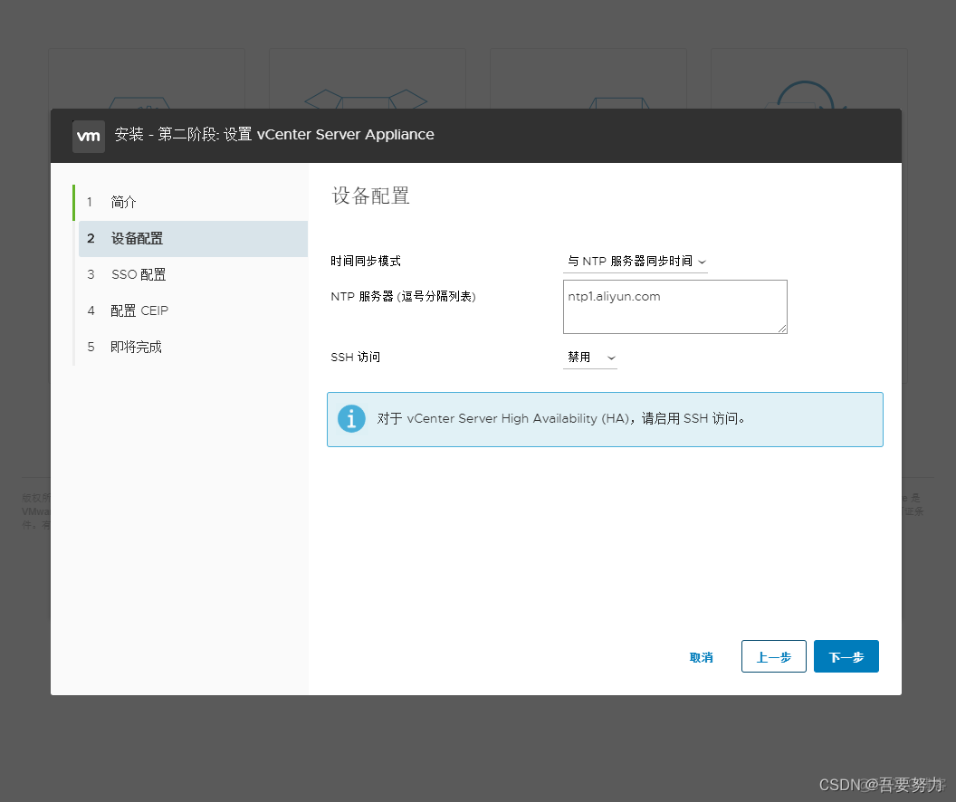This screenshot has height=802, width=956.
Task: Click the 上一步 back button
Action: tap(774, 657)
